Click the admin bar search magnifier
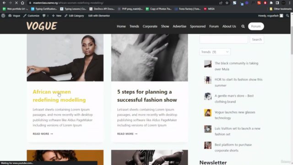 [x=288, y=16]
